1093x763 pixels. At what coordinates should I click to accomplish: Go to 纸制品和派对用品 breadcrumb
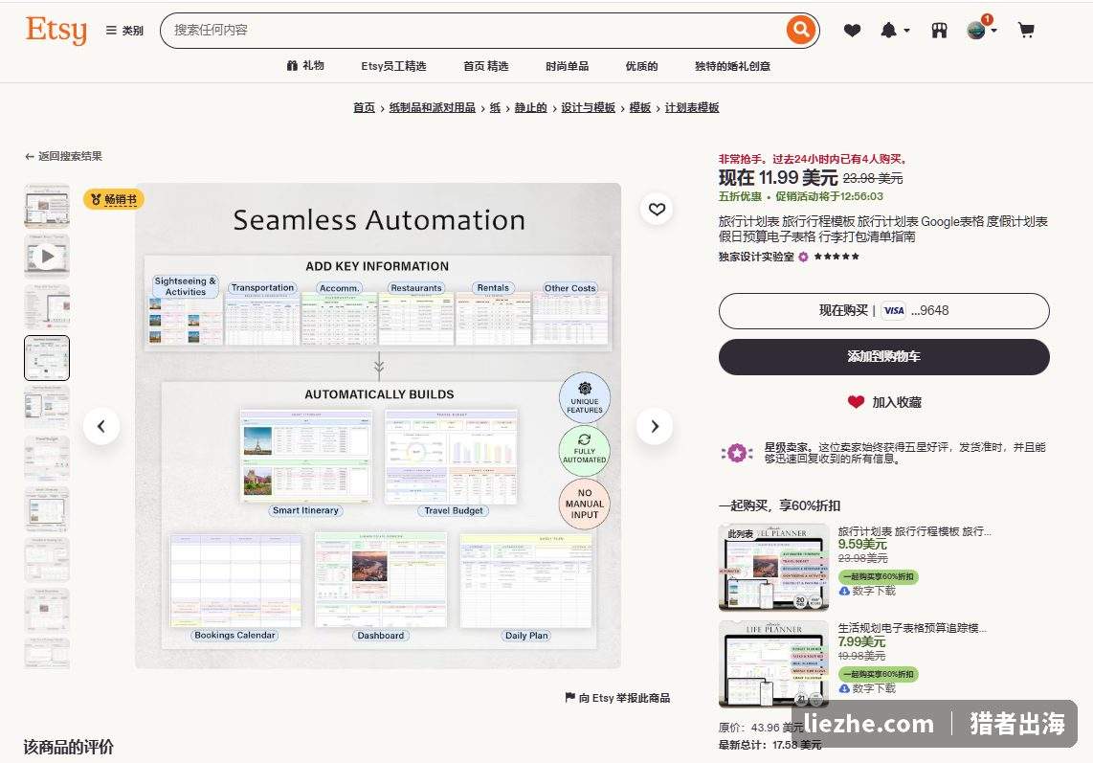click(x=433, y=107)
